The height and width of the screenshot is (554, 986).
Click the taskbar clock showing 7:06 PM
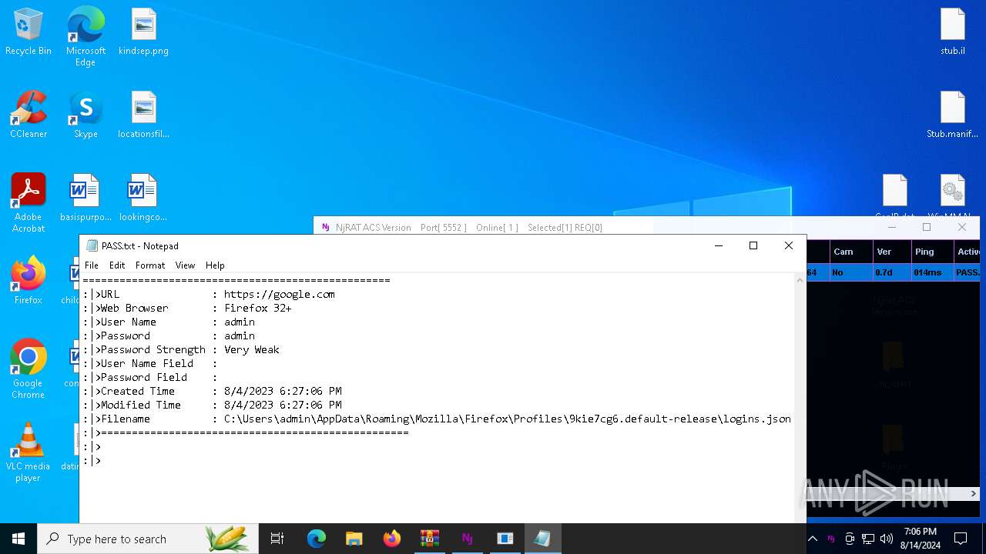(921, 539)
